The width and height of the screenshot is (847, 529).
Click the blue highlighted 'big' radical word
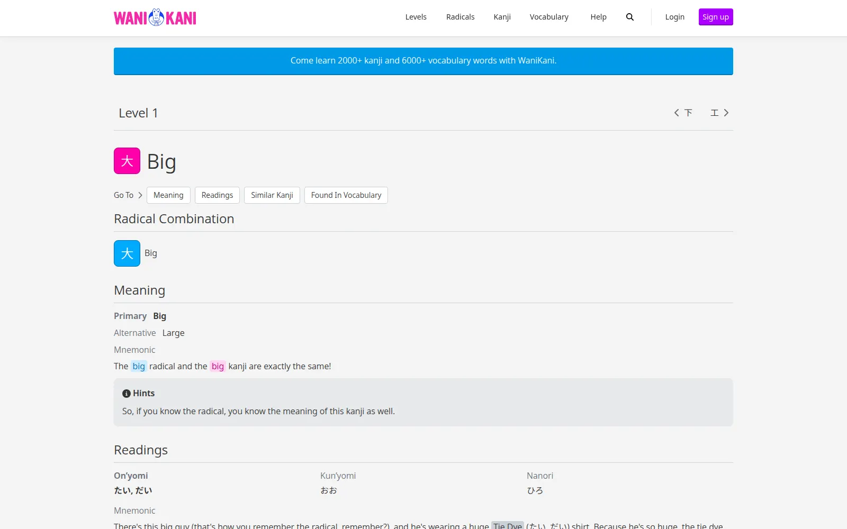click(x=139, y=366)
